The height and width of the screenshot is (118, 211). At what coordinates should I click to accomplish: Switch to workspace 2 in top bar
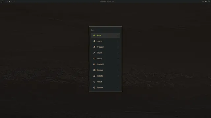pos(7,1)
